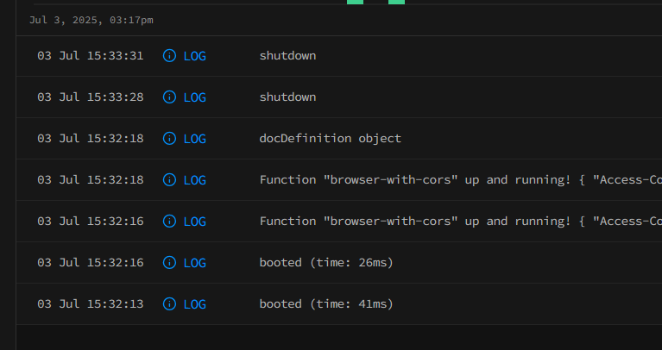Click the left green bar in the timeline
This screenshot has height=350, width=662.
click(355, 3)
